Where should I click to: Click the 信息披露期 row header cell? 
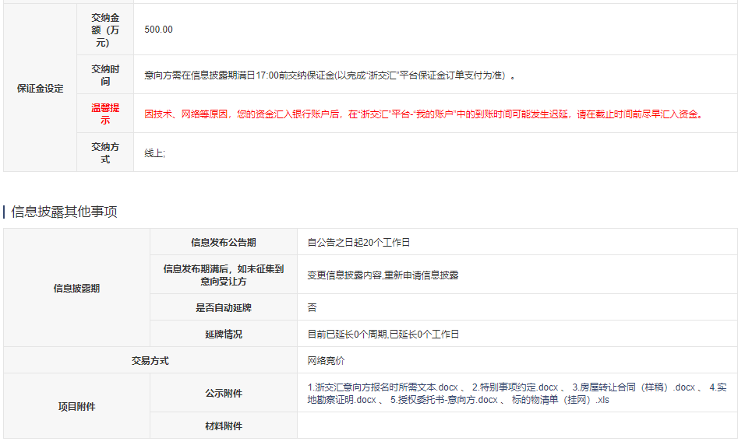click(76, 288)
